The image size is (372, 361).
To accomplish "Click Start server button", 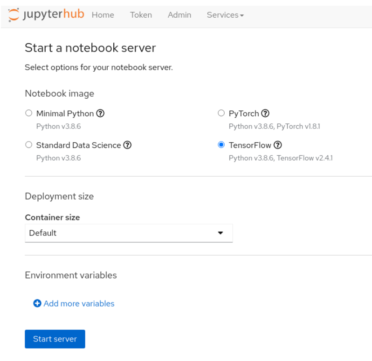I will tap(55, 339).
